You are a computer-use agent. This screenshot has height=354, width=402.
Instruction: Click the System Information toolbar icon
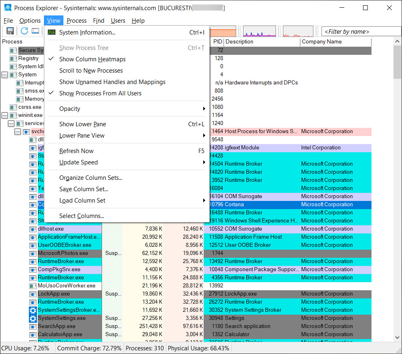click(x=35, y=31)
